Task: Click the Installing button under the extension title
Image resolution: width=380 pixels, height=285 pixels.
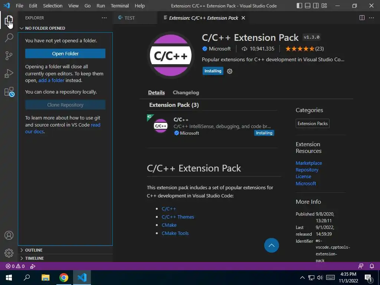Action: coord(213,71)
